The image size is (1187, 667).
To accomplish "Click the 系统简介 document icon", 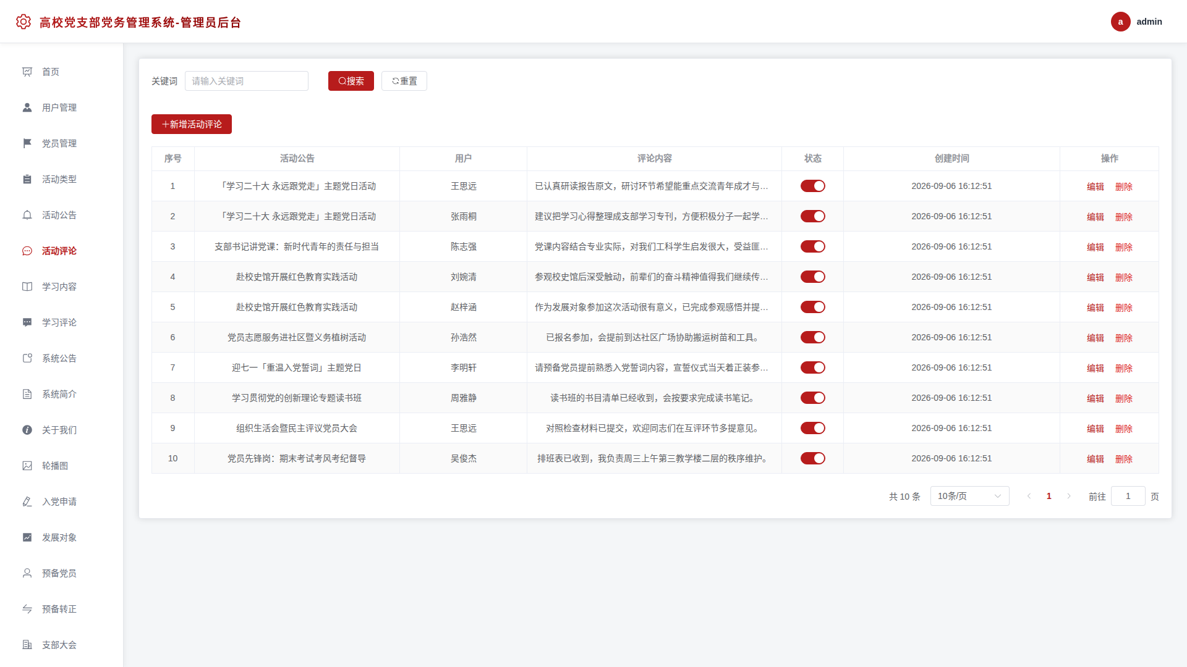I will pos(27,394).
